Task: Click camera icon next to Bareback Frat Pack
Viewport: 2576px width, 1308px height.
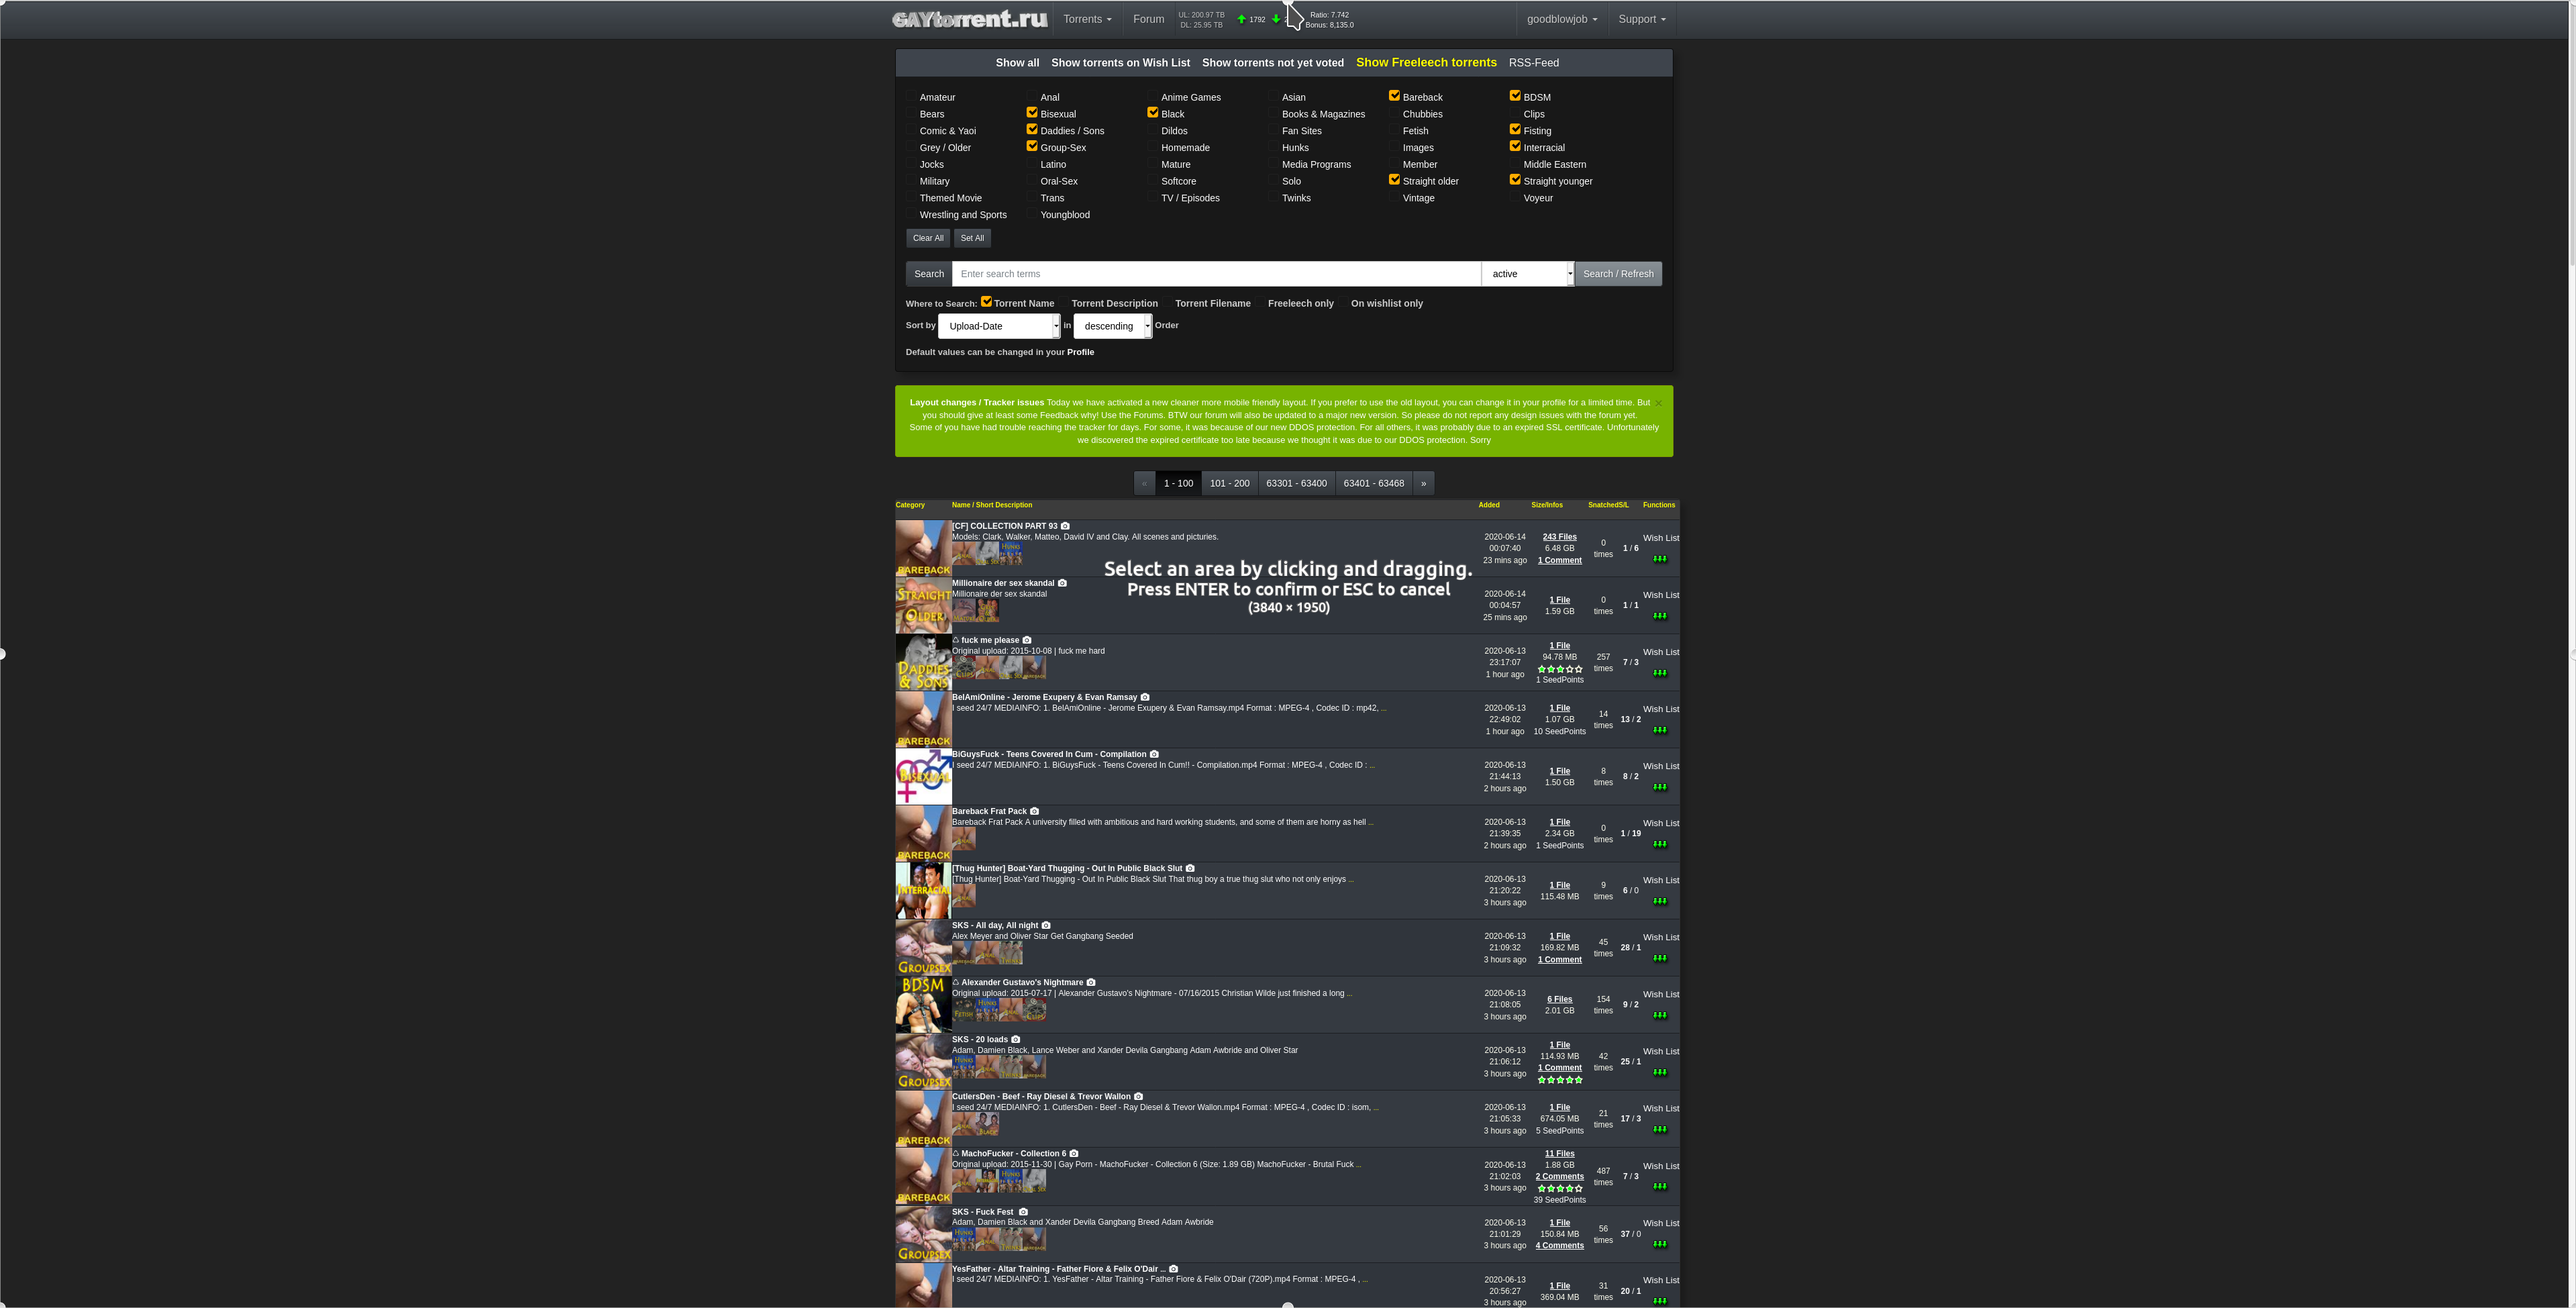Action: (1034, 811)
